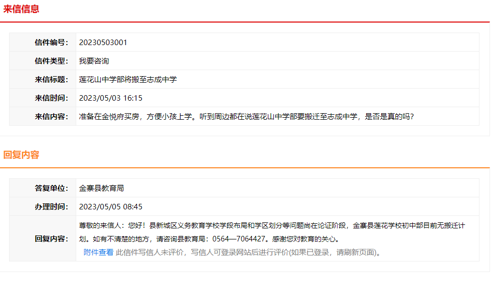Select the 我要咨询 letter type value
Image resolution: width=493 pixels, height=286 pixels.
coord(94,61)
